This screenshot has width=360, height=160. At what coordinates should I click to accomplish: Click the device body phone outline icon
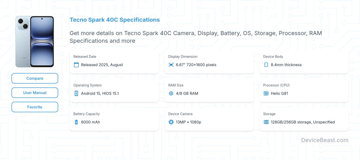click(x=266, y=65)
